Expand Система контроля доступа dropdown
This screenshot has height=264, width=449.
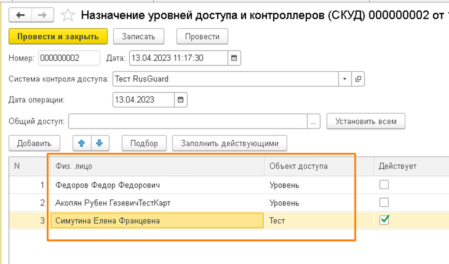[345, 78]
